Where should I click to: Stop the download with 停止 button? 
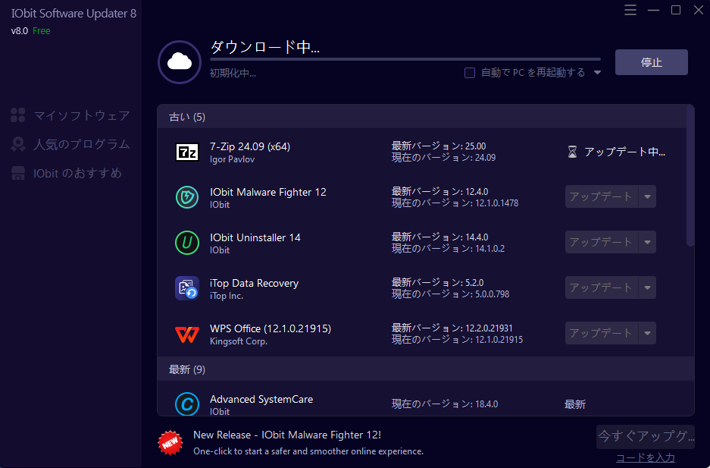[x=651, y=62]
